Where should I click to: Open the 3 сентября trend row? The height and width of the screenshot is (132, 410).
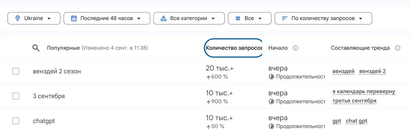point(49,96)
